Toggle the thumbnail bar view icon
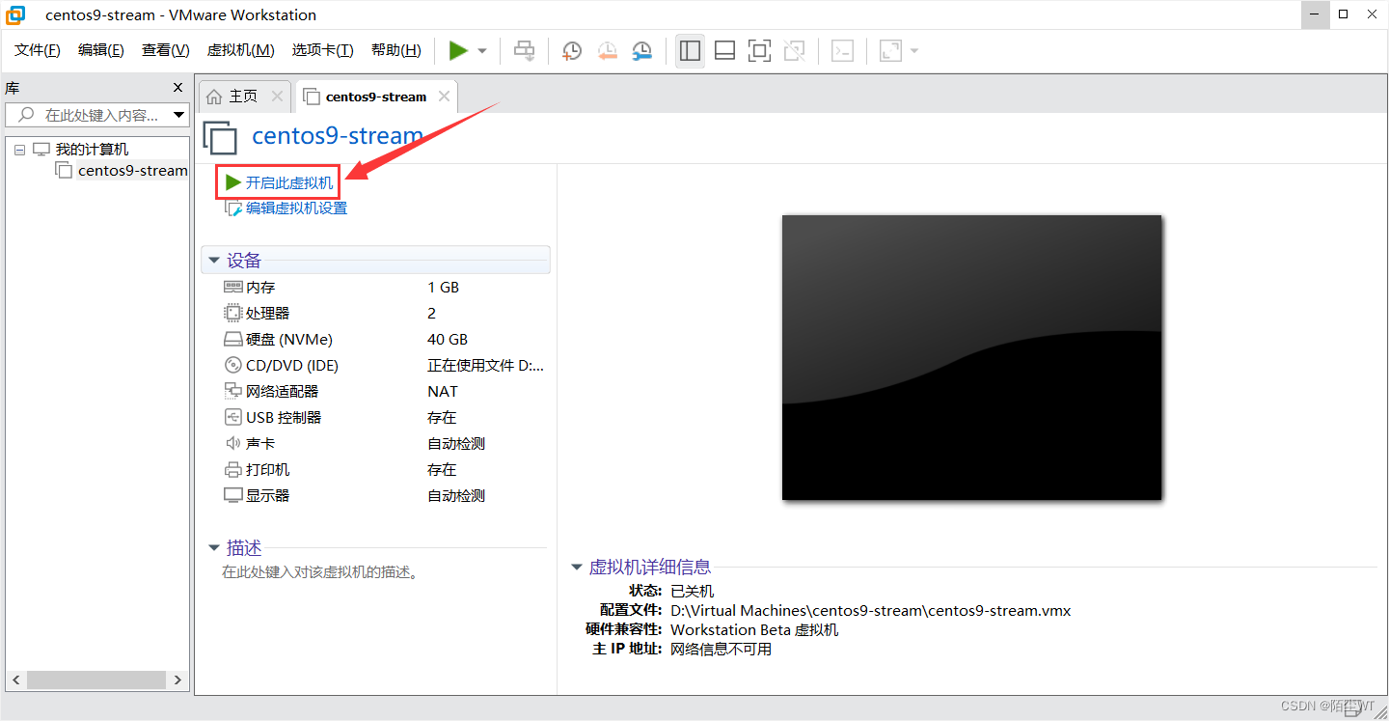The image size is (1389, 721). [724, 51]
